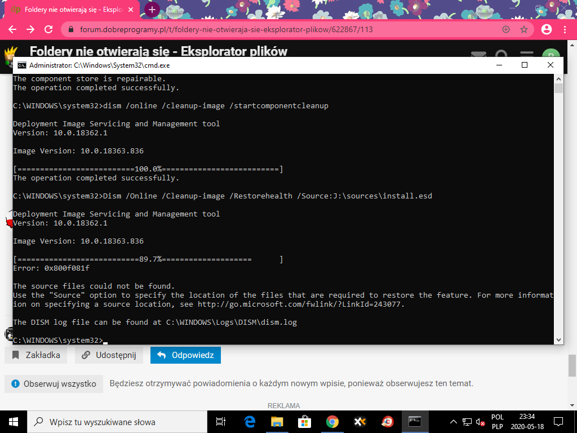Reload the page in Chrome

(48, 29)
